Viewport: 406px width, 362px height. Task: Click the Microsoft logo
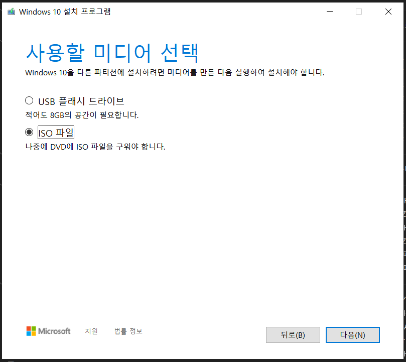(x=48, y=331)
